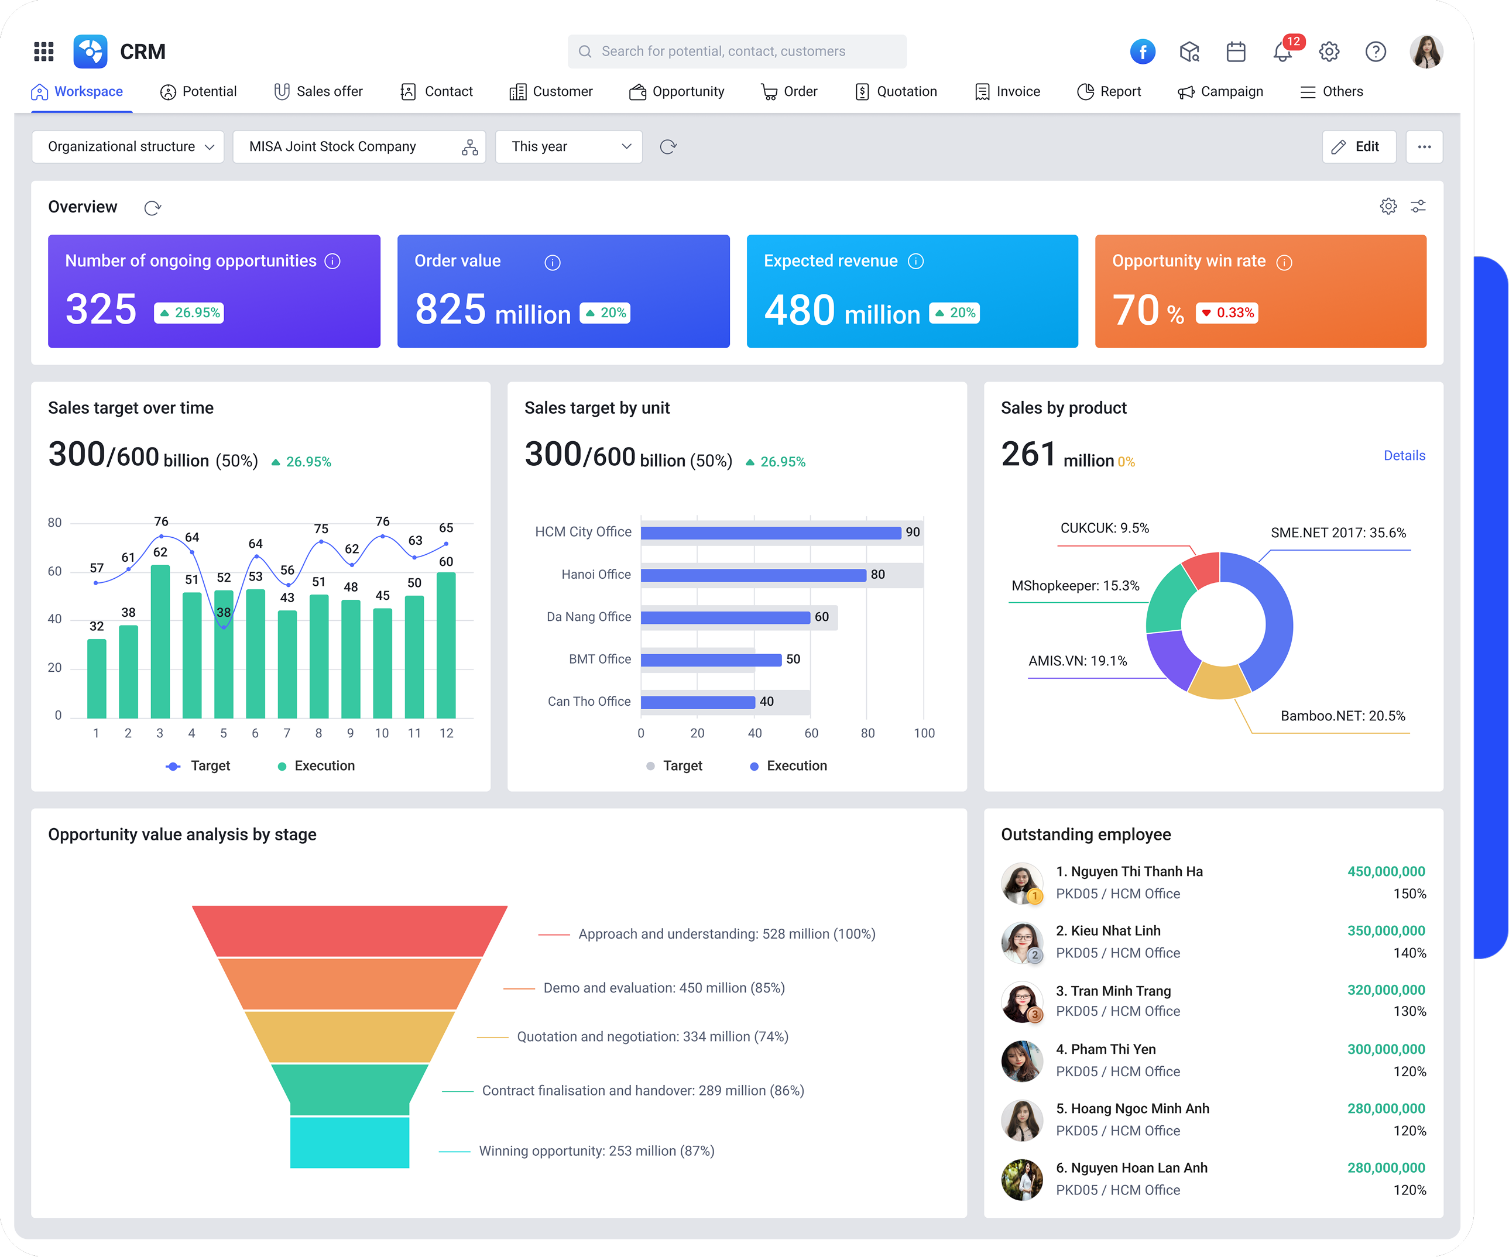This screenshot has height=1257, width=1509.
Task: Click the help question mark icon
Action: [1376, 51]
